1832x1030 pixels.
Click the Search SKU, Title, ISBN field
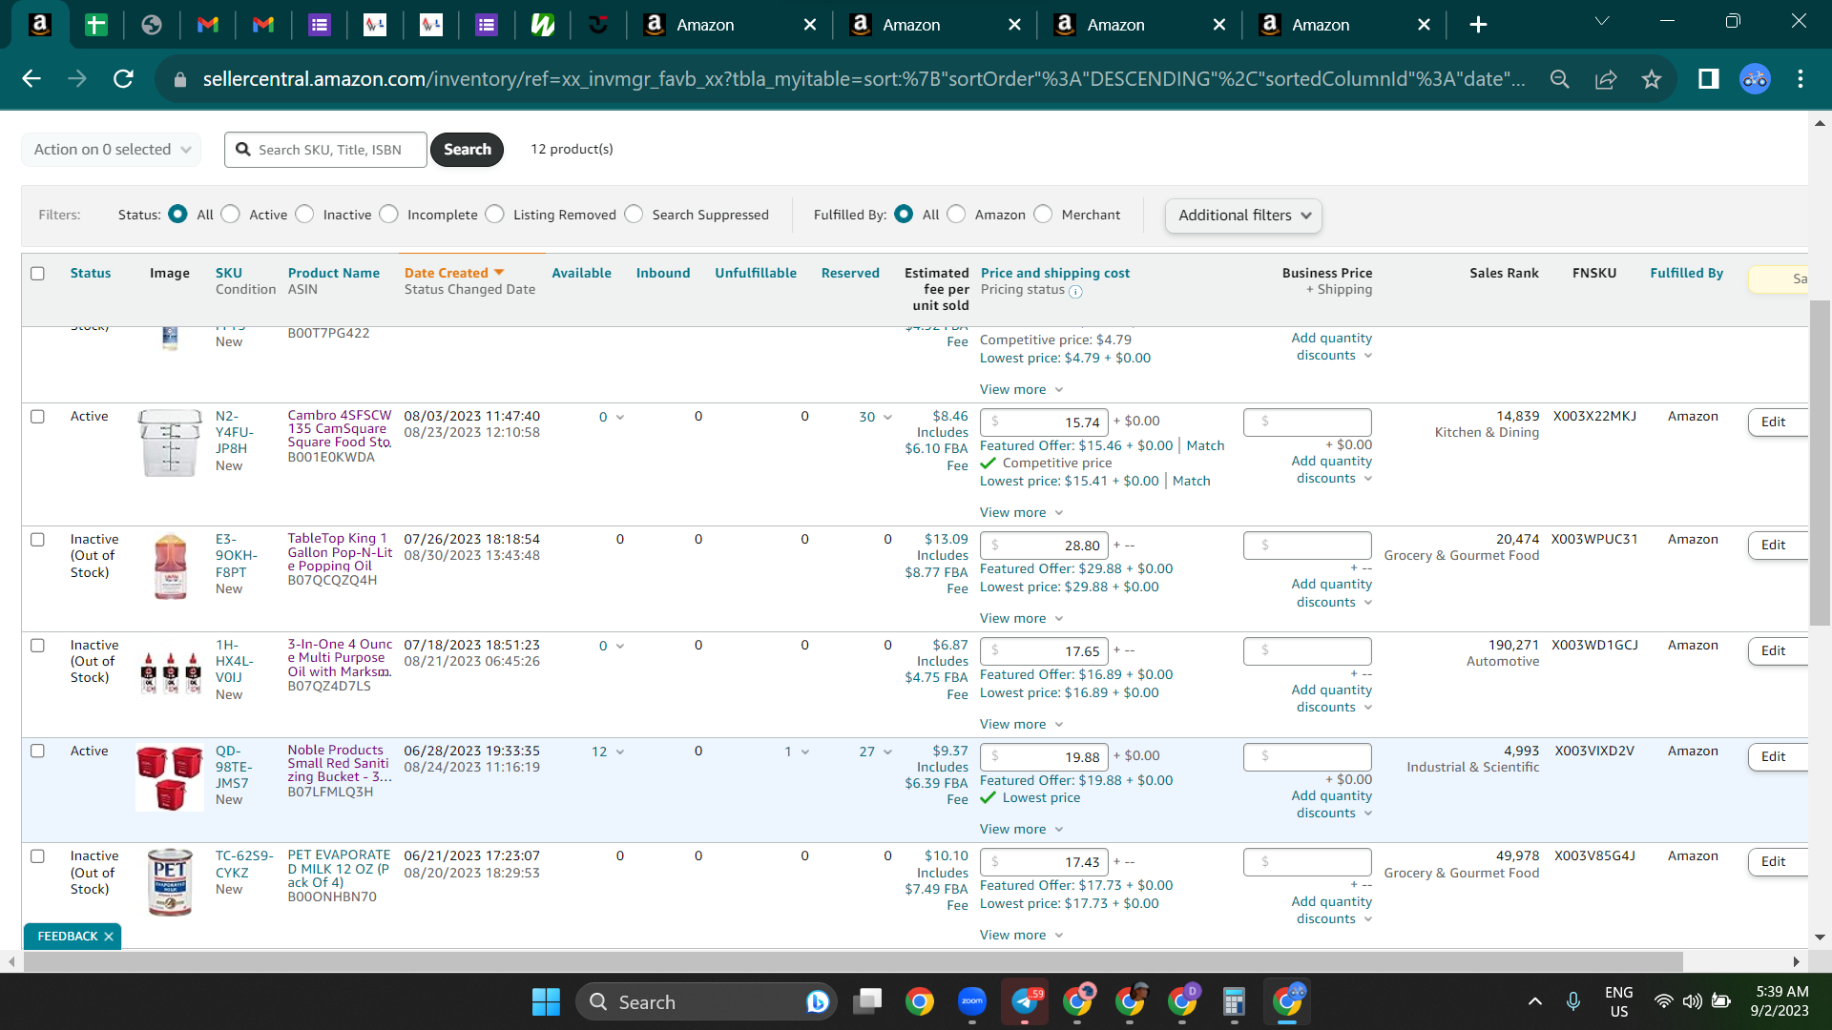click(x=325, y=150)
